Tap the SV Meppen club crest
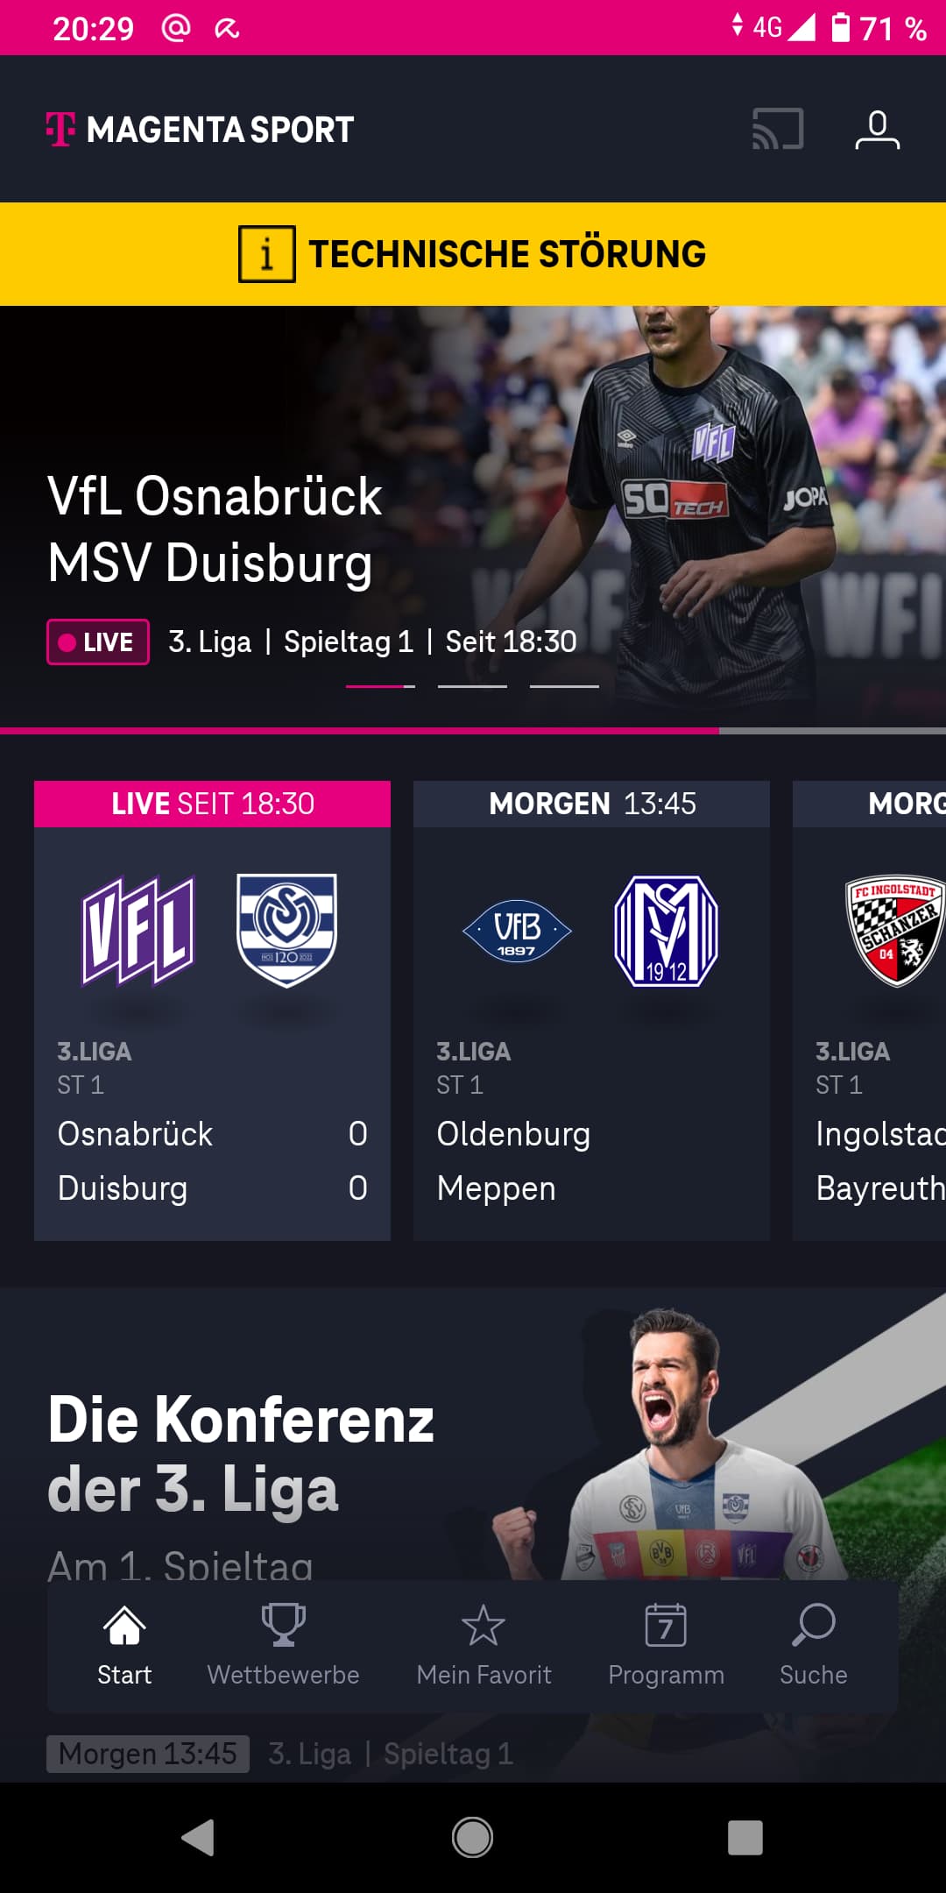 pos(667,931)
